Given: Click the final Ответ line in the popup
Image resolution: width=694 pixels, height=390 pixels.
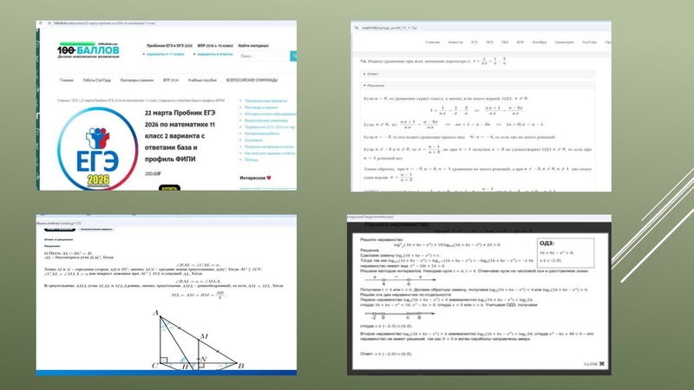Looking at the screenshot, I should 386,354.
